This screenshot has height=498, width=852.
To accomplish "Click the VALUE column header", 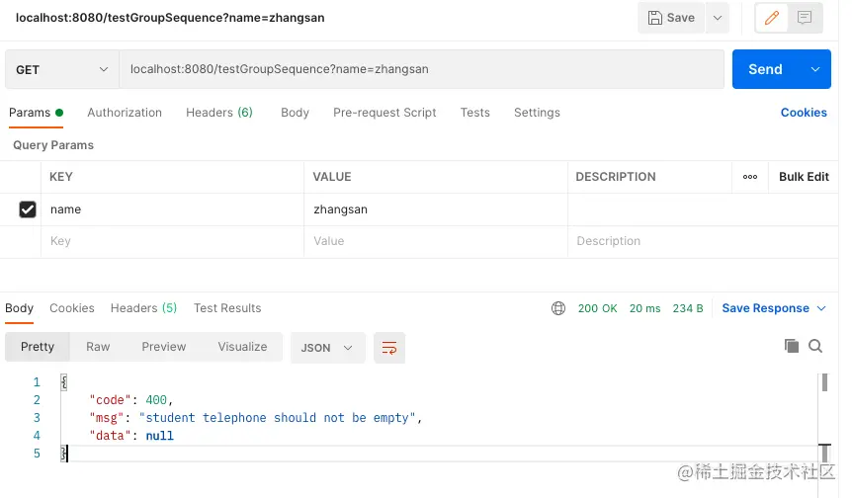I will (331, 177).
